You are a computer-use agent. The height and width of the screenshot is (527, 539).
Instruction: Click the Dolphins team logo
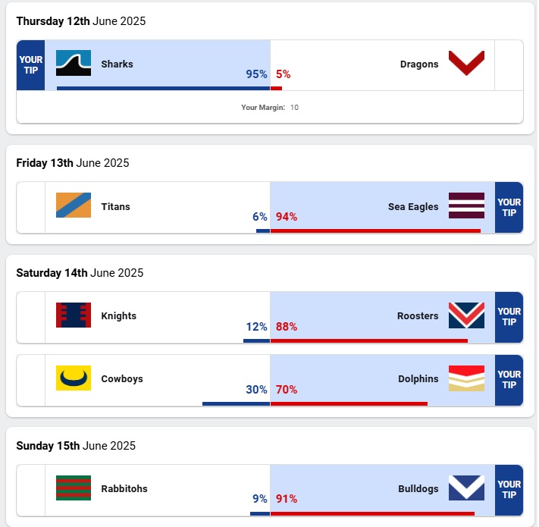coord(466,378)
